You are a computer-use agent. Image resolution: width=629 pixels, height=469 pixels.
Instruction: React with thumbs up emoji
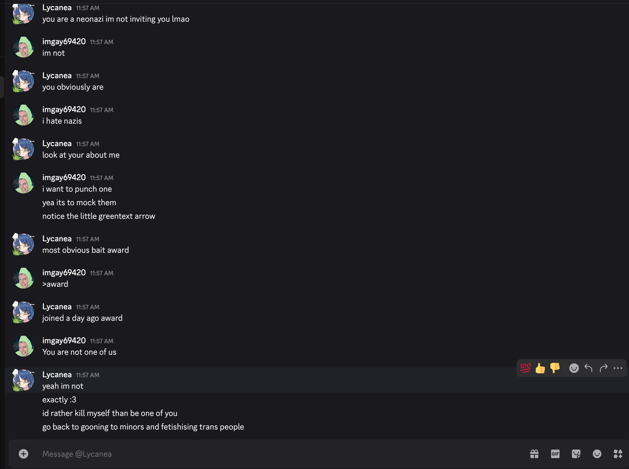pos(540,368)
